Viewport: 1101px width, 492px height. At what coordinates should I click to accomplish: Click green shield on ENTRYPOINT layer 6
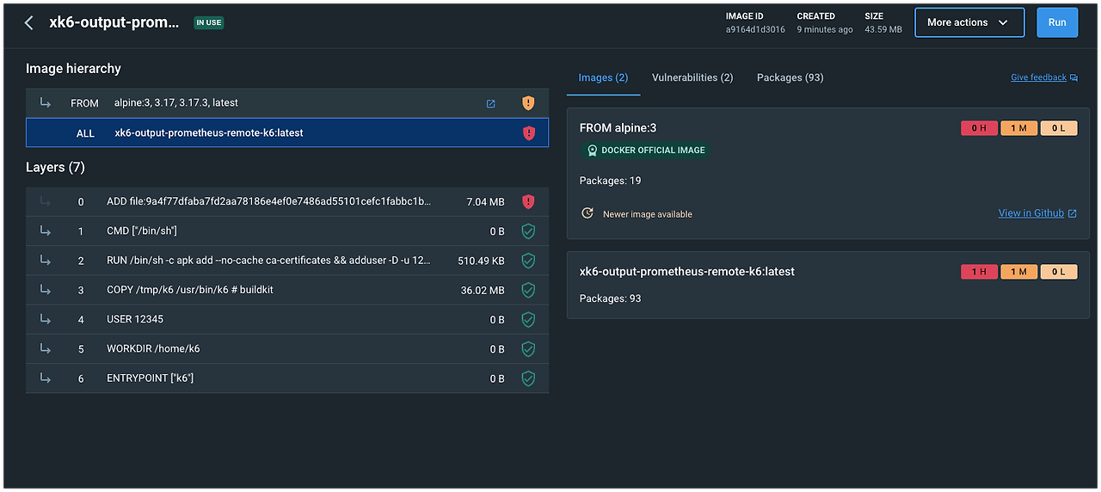[x=528, y=378]
